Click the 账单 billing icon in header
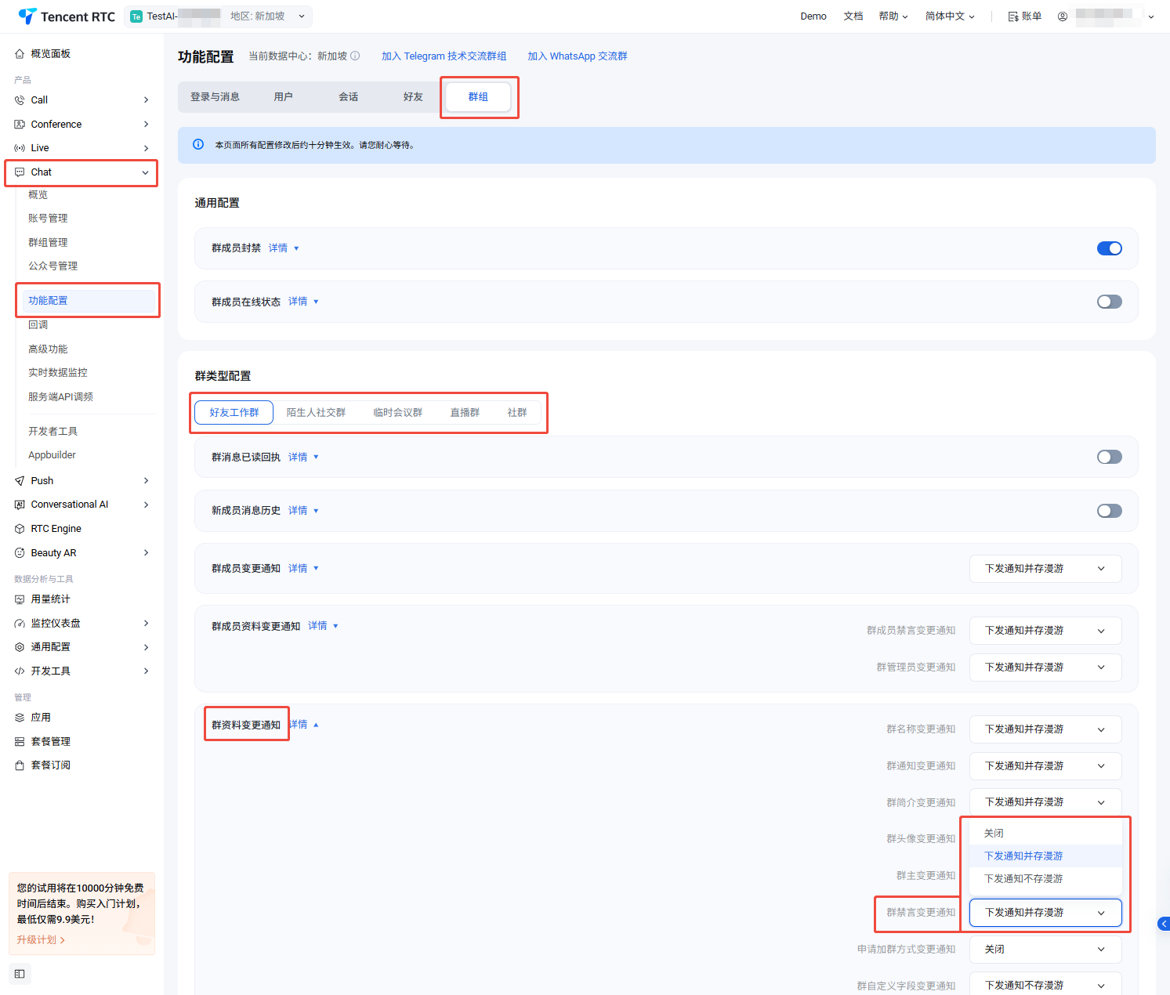The height and width of the screenshot is (995, 1170). click(x=1013, y=16)
